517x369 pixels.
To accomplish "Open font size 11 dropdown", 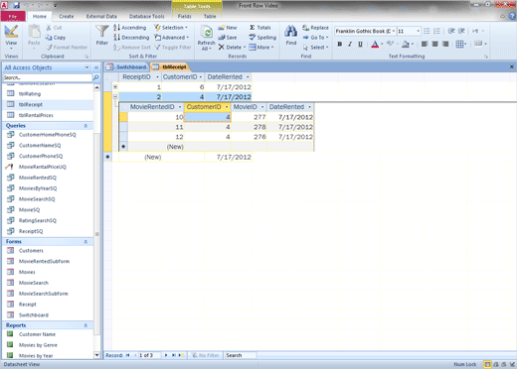I will [418, 31].
